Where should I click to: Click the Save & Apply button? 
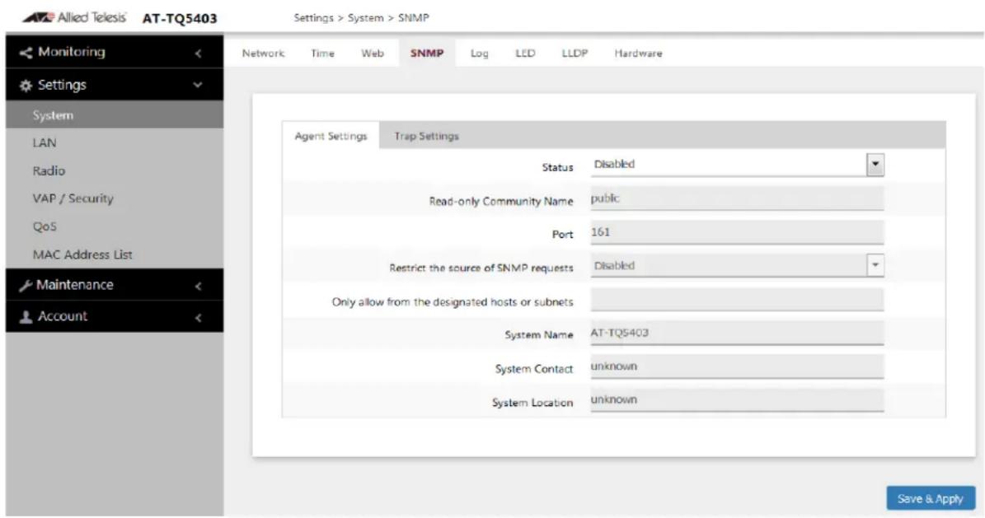pyautogui.click(x=931, y=498)
